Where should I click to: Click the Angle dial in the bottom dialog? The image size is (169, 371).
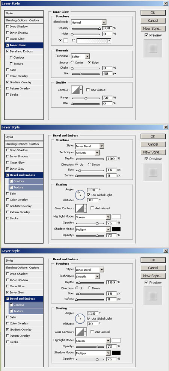coord(80,318)
